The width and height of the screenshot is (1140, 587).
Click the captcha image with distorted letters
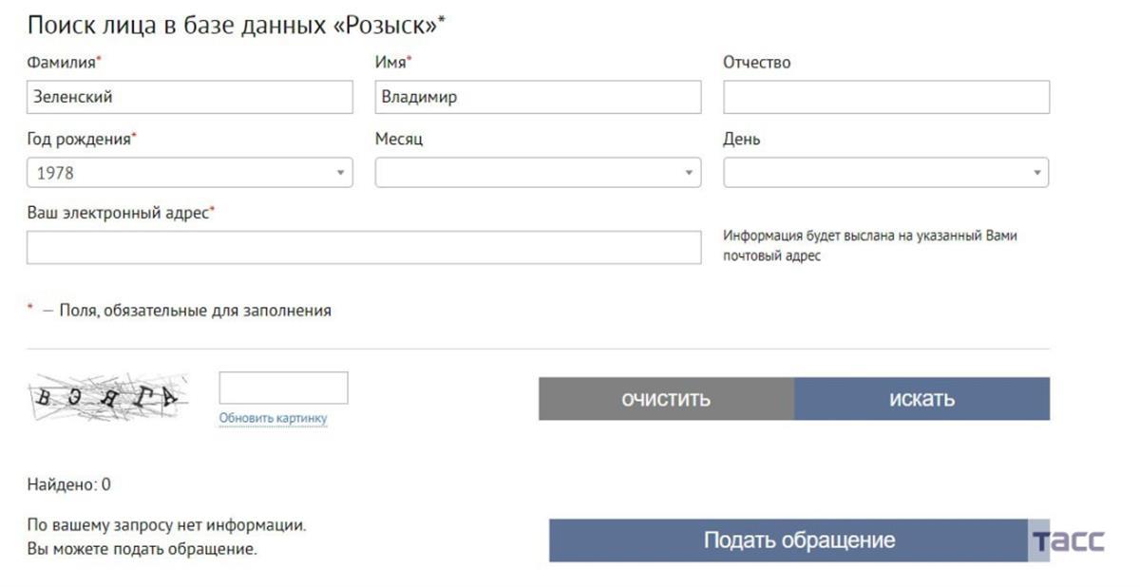coord(106,396)
